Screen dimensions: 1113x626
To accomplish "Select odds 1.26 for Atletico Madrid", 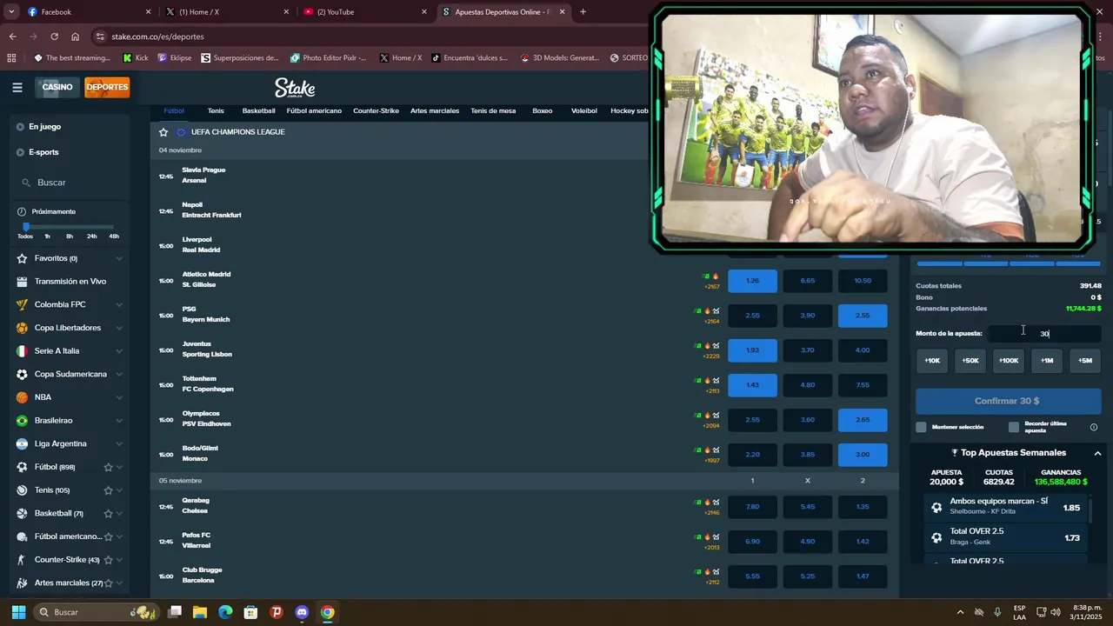I will pyautogui.click(x=752, y=281).
